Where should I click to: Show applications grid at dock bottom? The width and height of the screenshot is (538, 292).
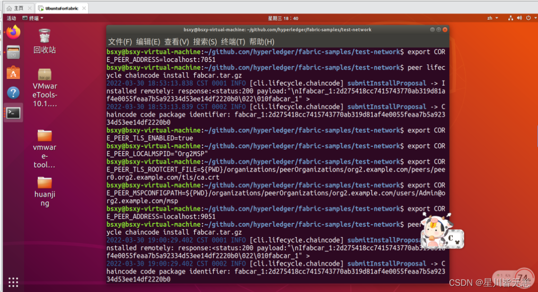(13, 282)
